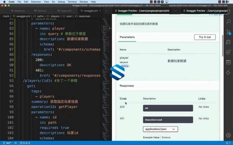
Task: Open Source Control view with badge
Action: coord(228,32)
